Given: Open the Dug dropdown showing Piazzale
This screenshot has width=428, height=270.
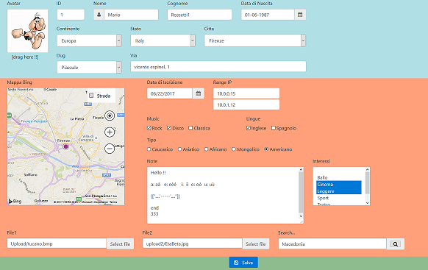Looking at the screenshot, I should (x=89, y=67).
